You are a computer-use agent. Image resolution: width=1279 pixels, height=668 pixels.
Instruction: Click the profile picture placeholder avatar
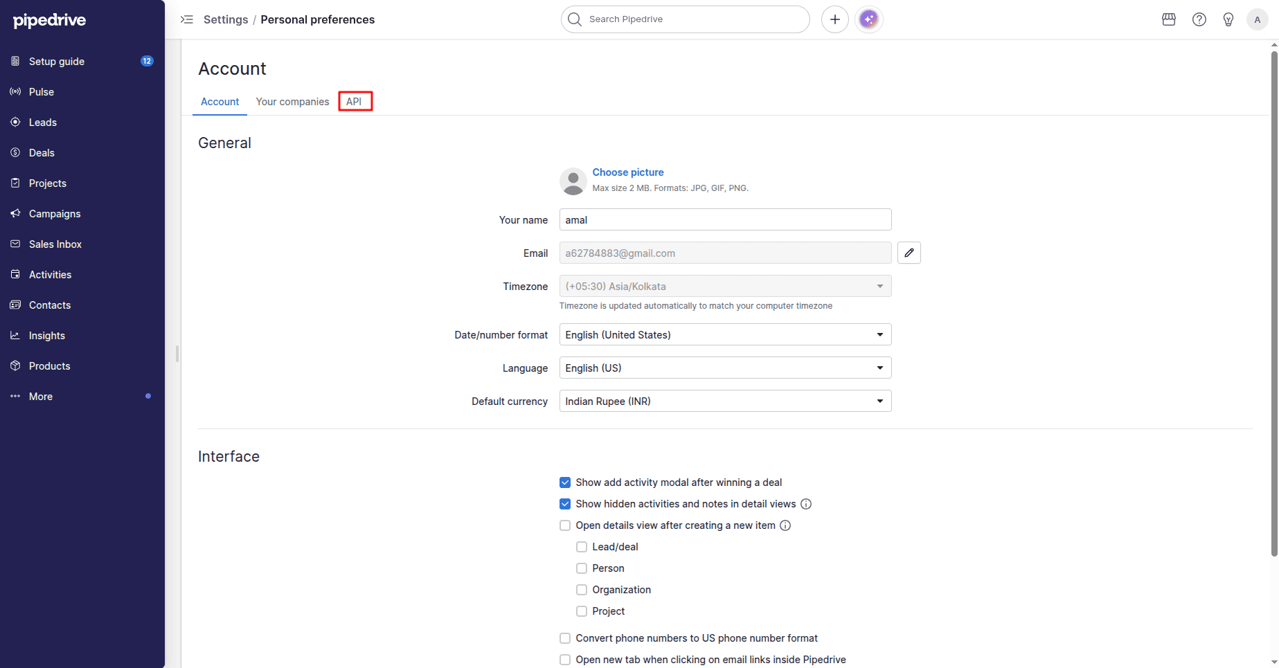573,181
